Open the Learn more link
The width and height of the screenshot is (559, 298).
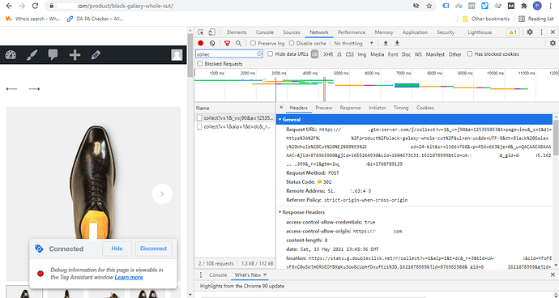(129, 277)
